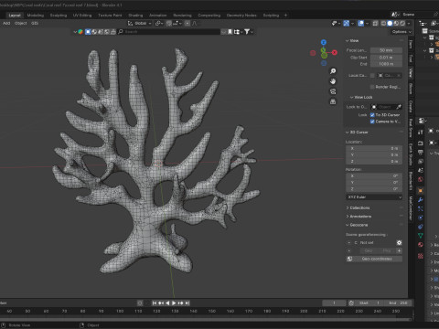Toggle proportional editing icon in header
Viewport: 439px width, 329px height.
[187, 24]
